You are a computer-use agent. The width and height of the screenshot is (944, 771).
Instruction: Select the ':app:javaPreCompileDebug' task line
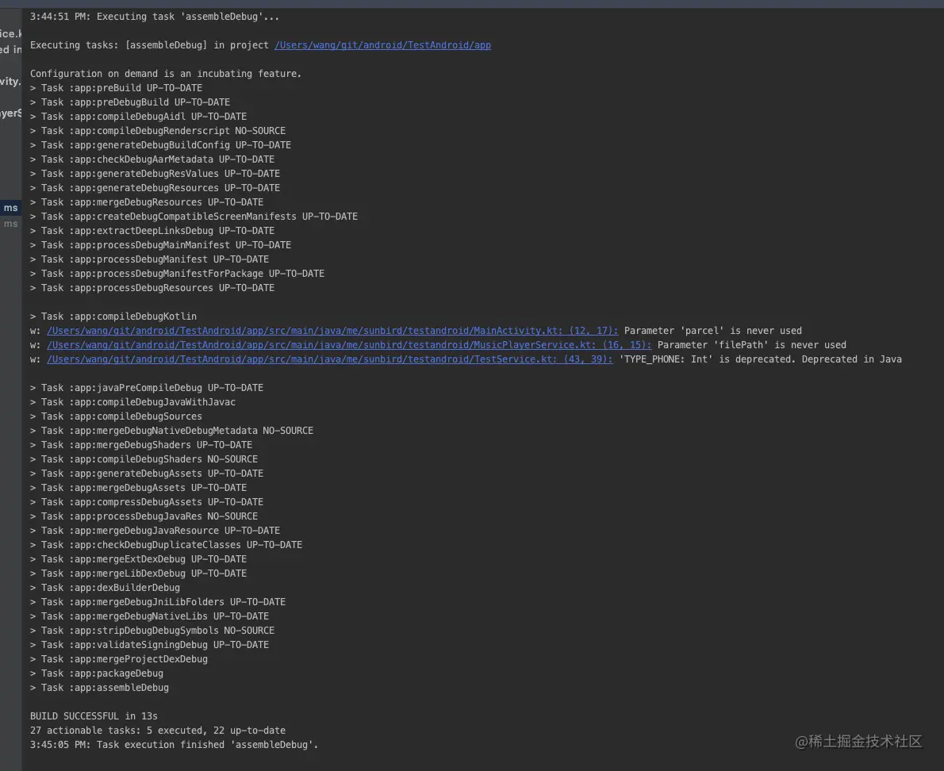click(x=147, y=388)
